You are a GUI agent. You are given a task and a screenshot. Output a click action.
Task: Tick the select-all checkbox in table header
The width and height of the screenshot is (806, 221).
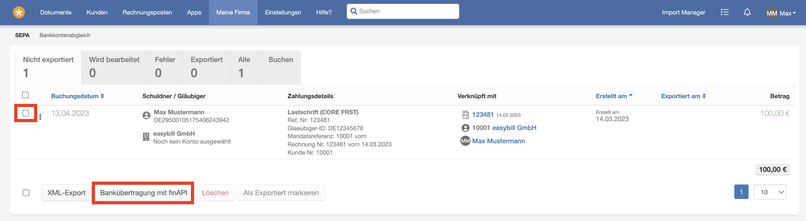[x=26, y=95]
